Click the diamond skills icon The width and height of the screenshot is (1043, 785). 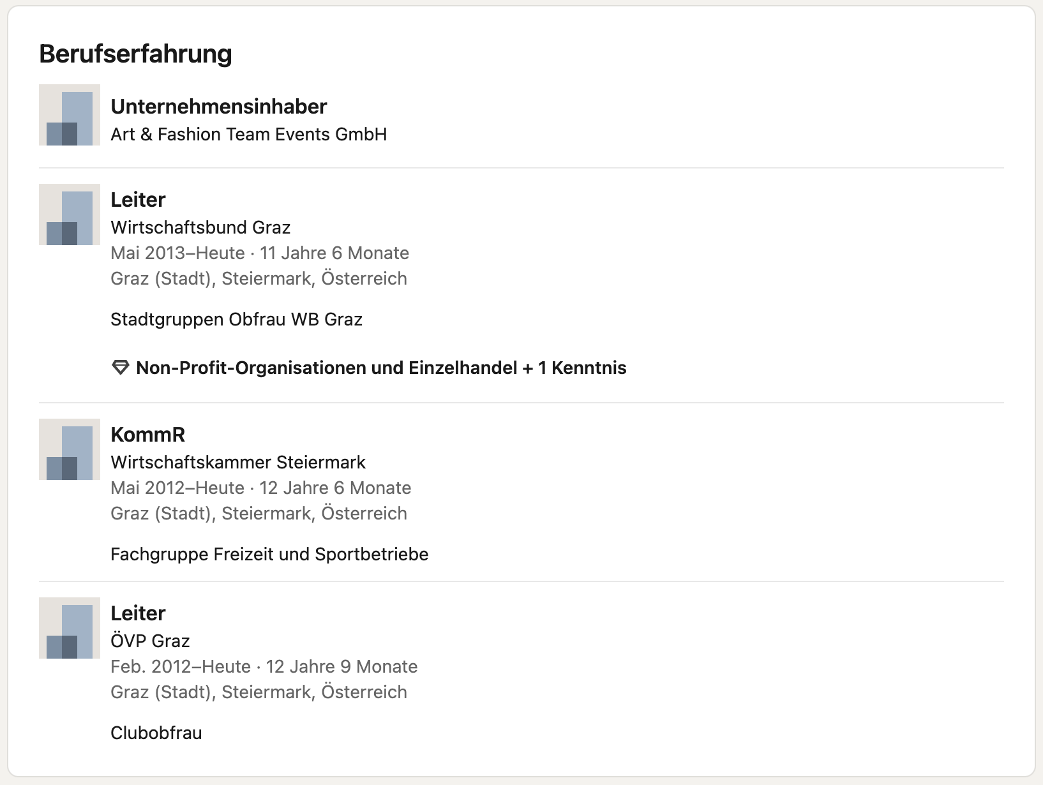coord(121,368)
